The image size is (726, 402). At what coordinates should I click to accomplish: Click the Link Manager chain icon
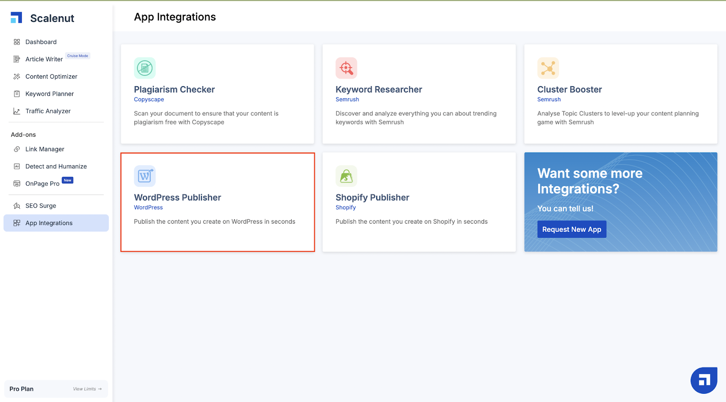coord(17,149)
